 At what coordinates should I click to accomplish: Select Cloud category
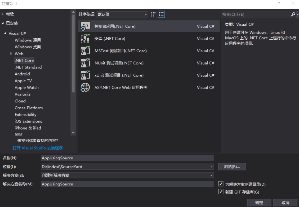point(20,101)
